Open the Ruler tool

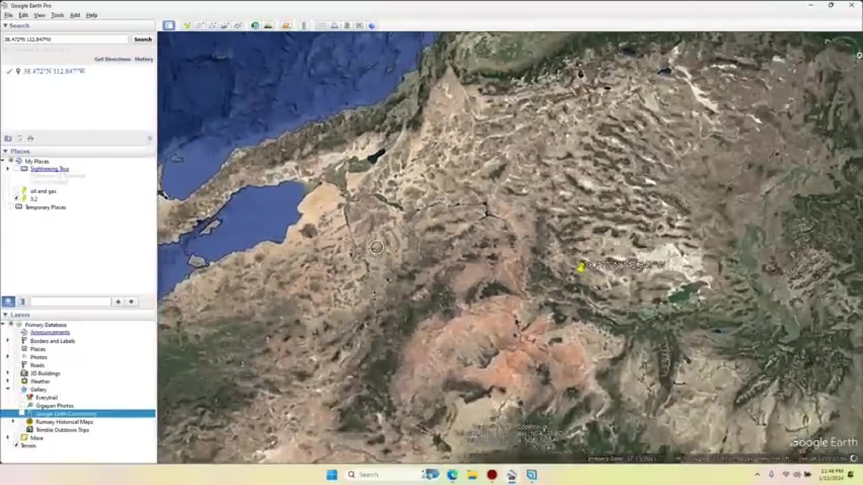point(304,26)
